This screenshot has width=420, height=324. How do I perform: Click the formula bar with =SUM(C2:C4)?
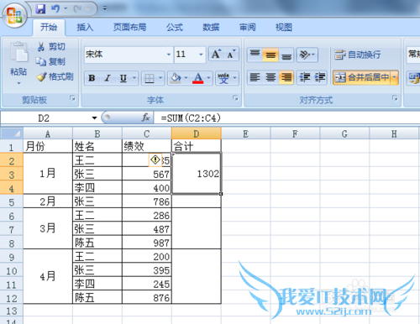287,118
